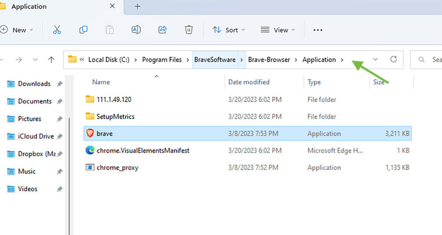Click the pin icon beside Music
The image size is (442, 235).
(60, 172)
